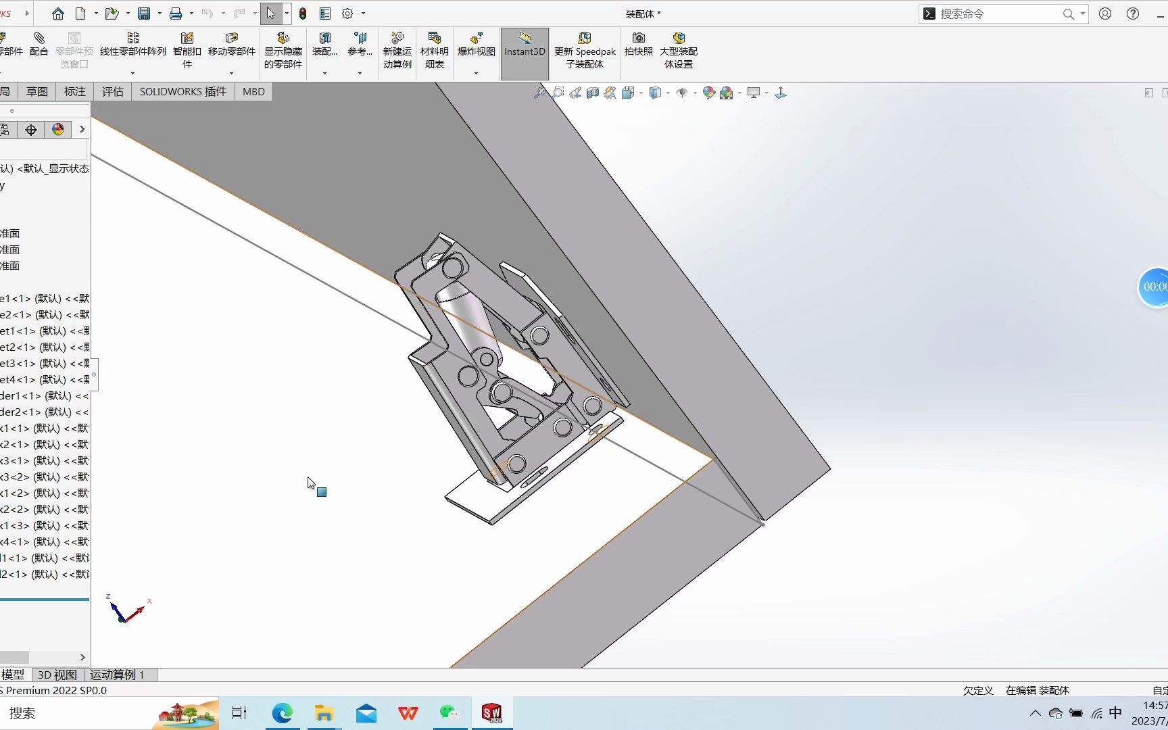
Task: Click the user login account icon
Action: click(1105, 14)
